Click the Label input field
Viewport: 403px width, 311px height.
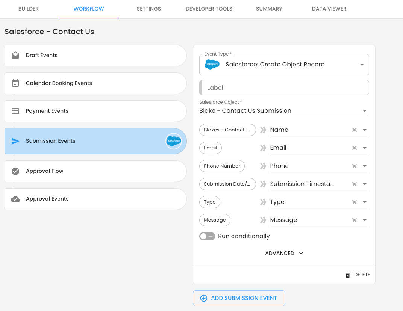[x=284, y=88]
